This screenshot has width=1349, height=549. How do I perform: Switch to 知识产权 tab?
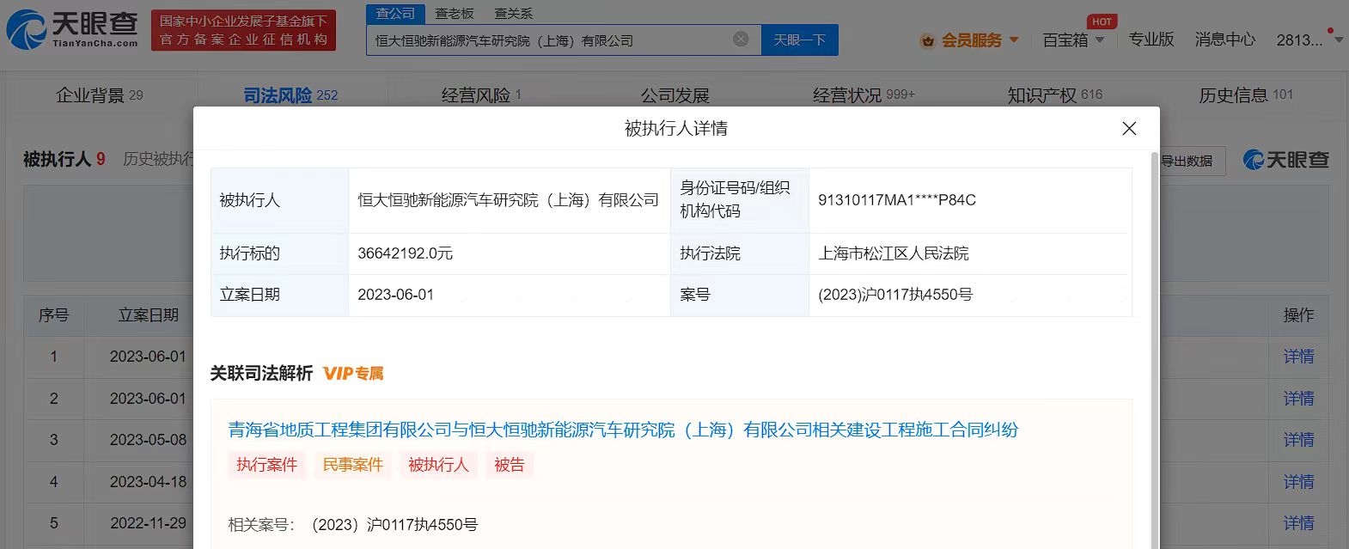point(1055,95)
